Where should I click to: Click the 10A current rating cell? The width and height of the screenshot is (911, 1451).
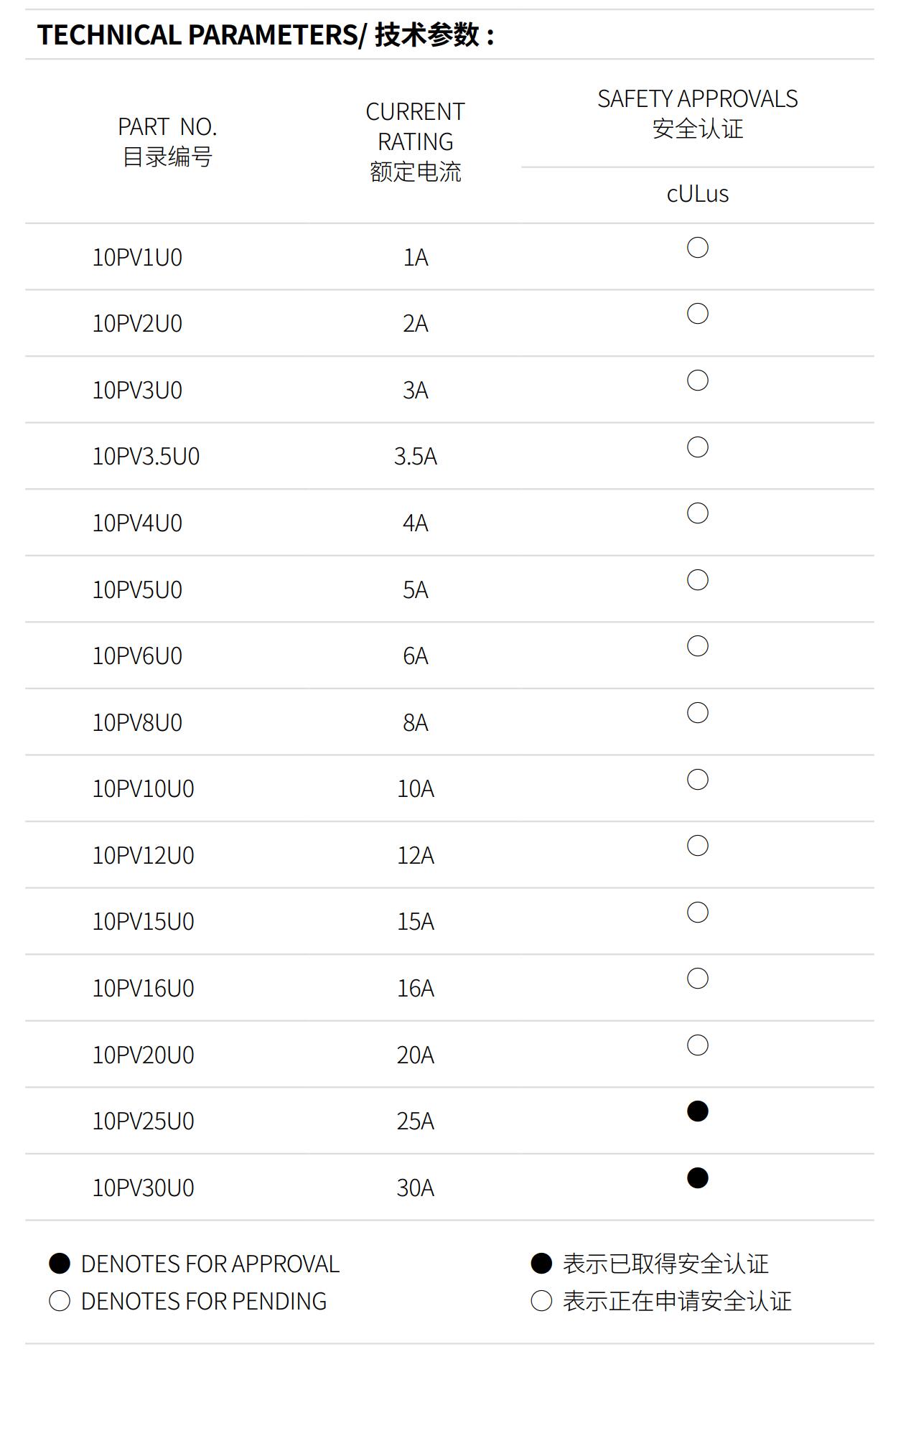pos(415,789)
